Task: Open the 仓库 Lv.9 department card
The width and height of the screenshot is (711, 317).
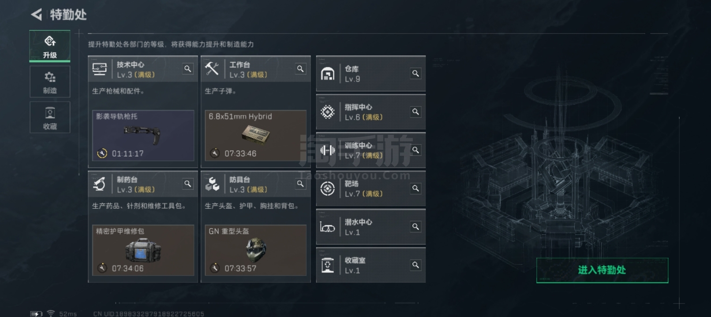Action: (x=371, y=74)
